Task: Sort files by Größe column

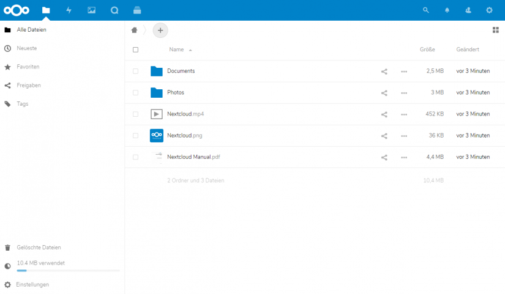Action: 427,50
